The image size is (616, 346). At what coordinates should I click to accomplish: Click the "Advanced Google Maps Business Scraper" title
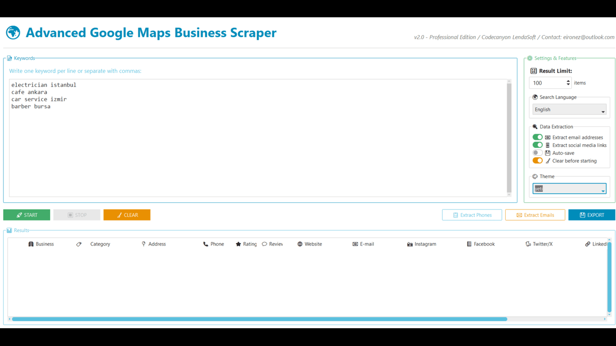(x=151, y=33)
